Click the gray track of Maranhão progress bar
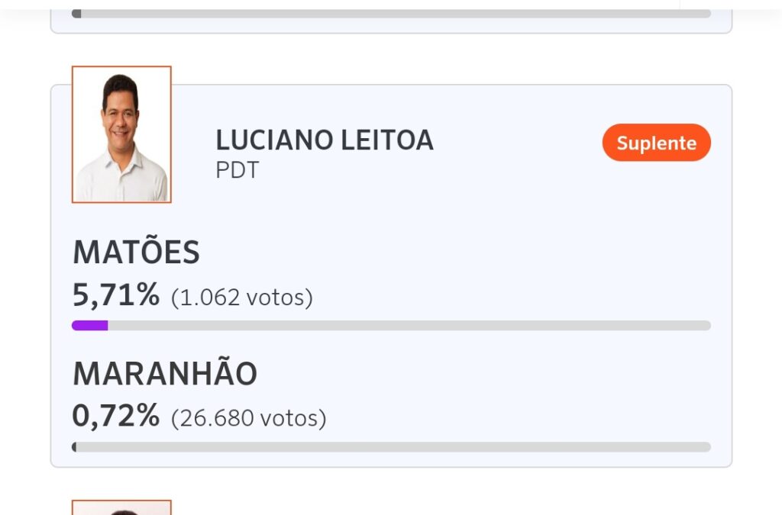Screen dimensions: 782x515 point(393,447)
